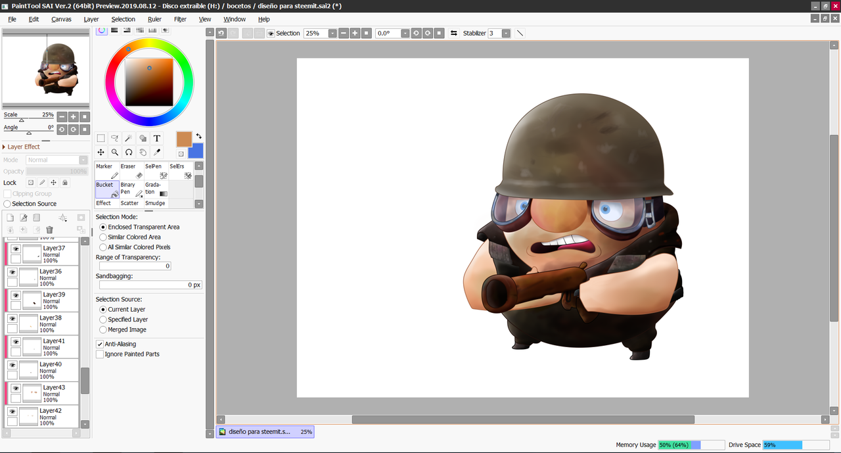Viewport: 841px width, 453px height.
Task: Open the Window menu
Action: point(235,19)
